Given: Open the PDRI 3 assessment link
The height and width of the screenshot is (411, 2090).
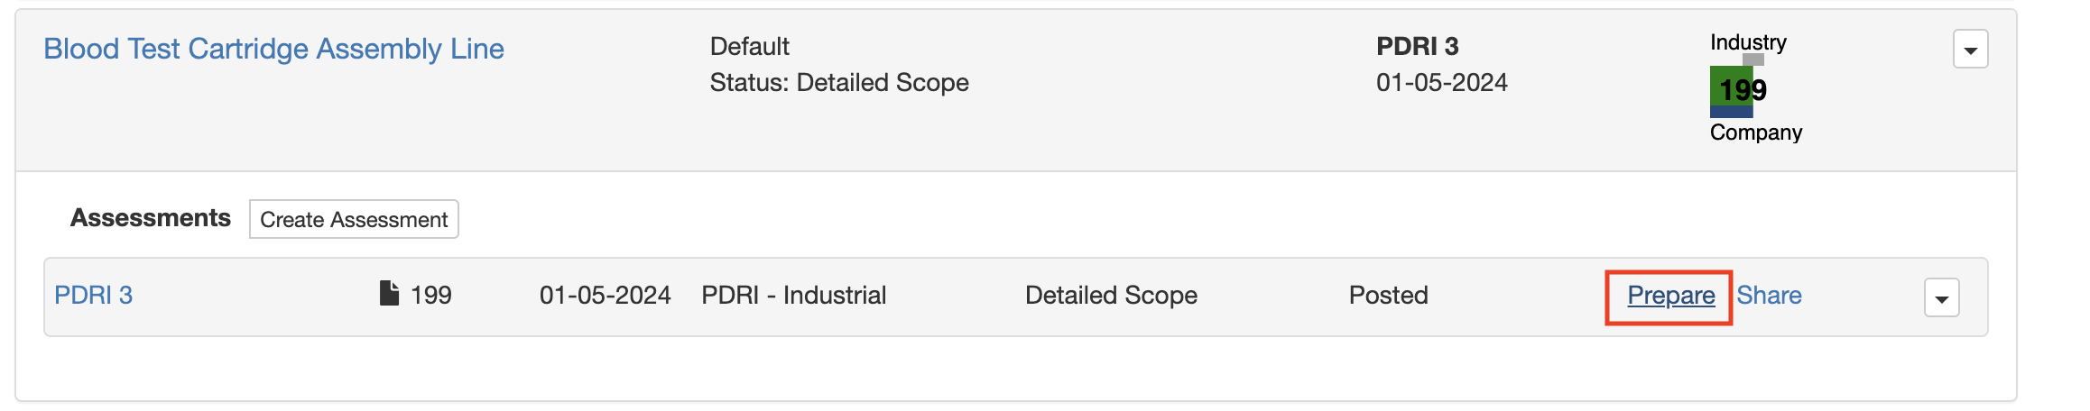Looking at the screenshot, I should click(x=93, y=296).
